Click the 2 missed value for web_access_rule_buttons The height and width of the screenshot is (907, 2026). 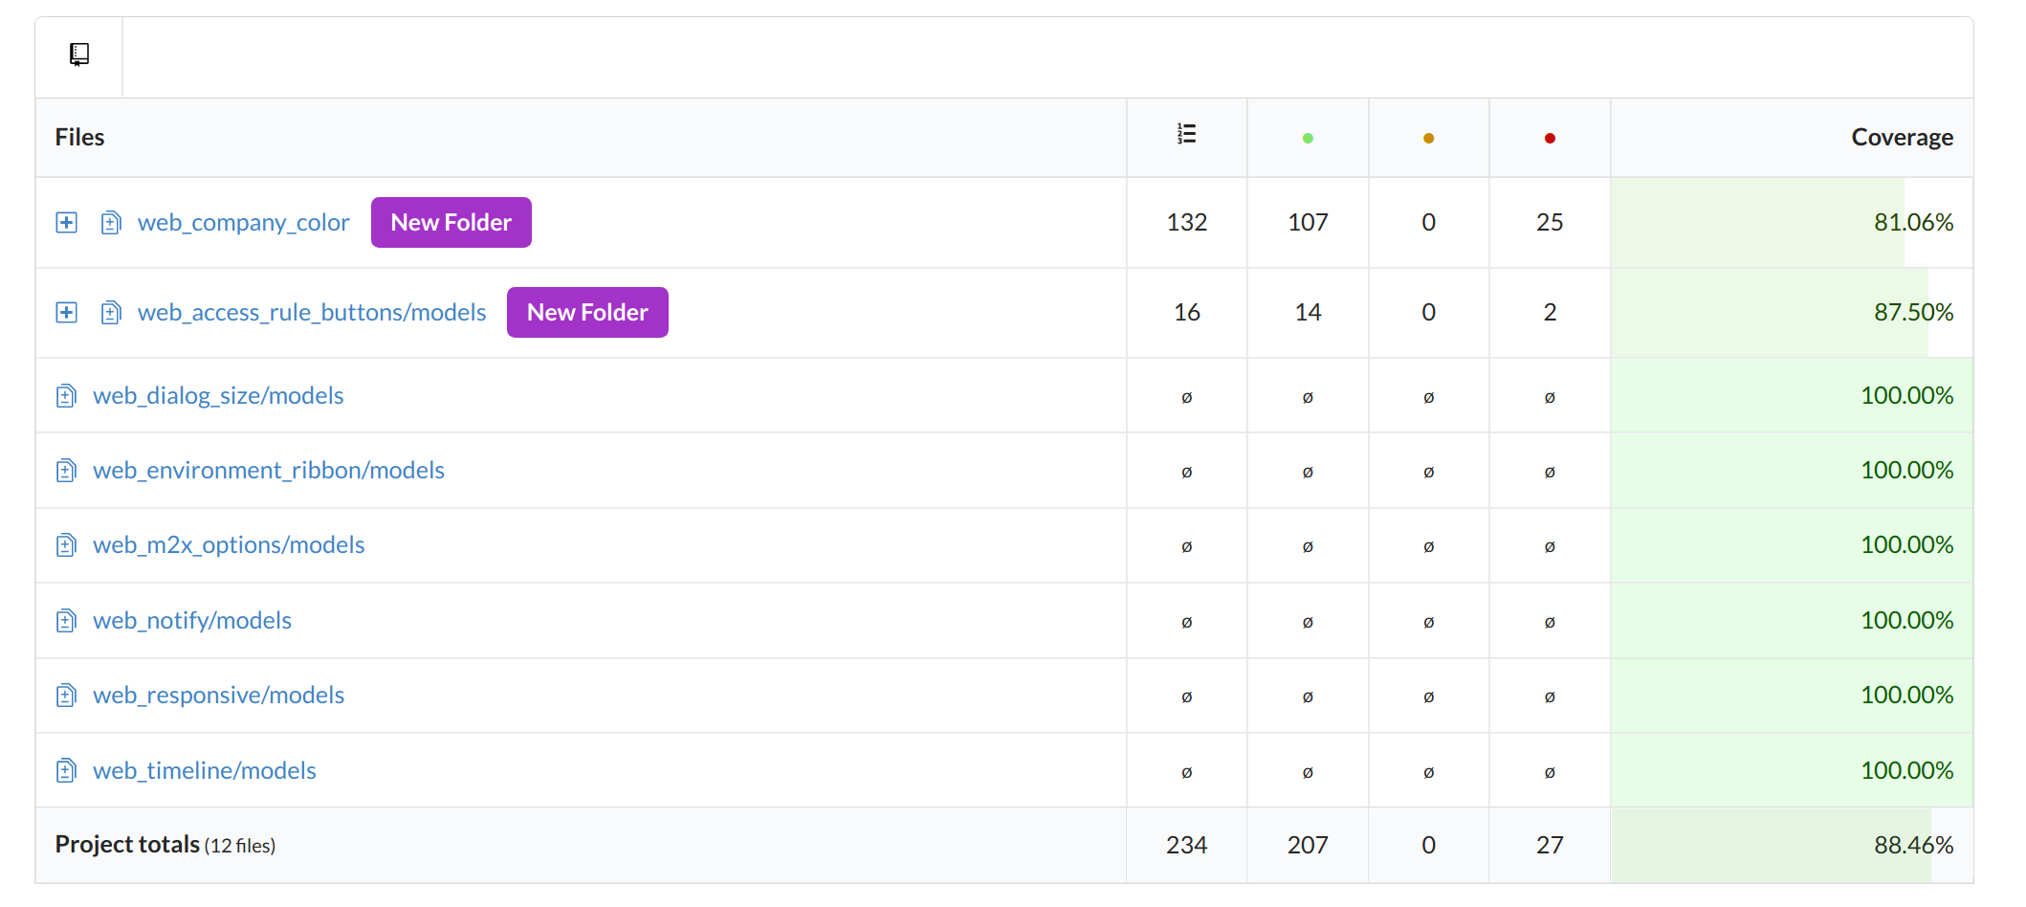pos(1550,313)
